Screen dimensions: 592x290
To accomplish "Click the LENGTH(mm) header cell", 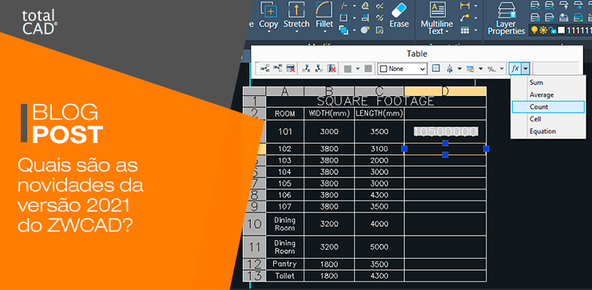I will tap(379, 113).
